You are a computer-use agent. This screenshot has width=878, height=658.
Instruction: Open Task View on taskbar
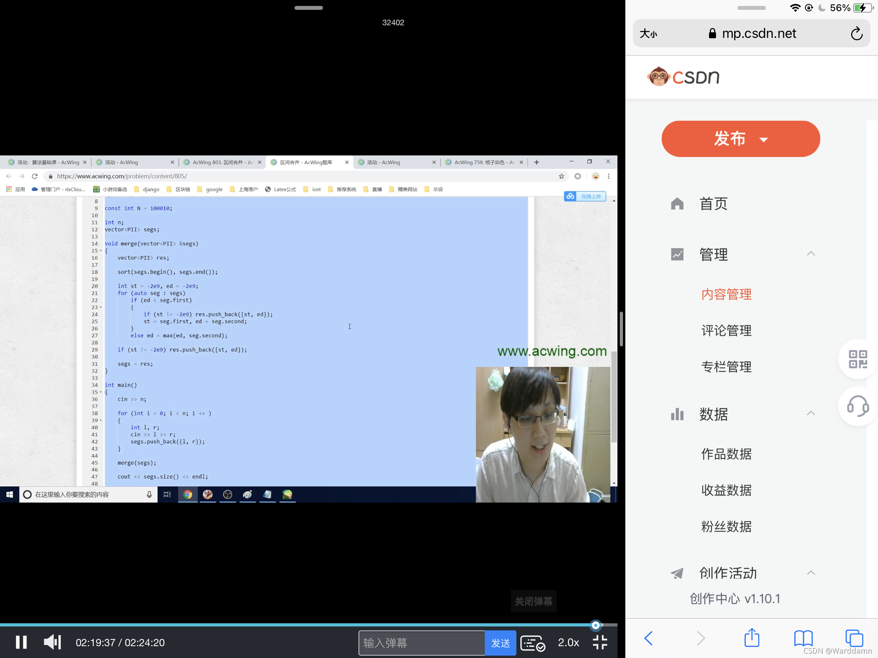tap(167, 494)
